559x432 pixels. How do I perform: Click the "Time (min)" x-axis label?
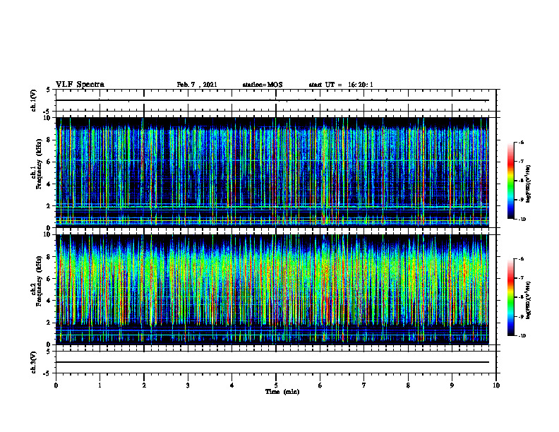tap(282, 392)
